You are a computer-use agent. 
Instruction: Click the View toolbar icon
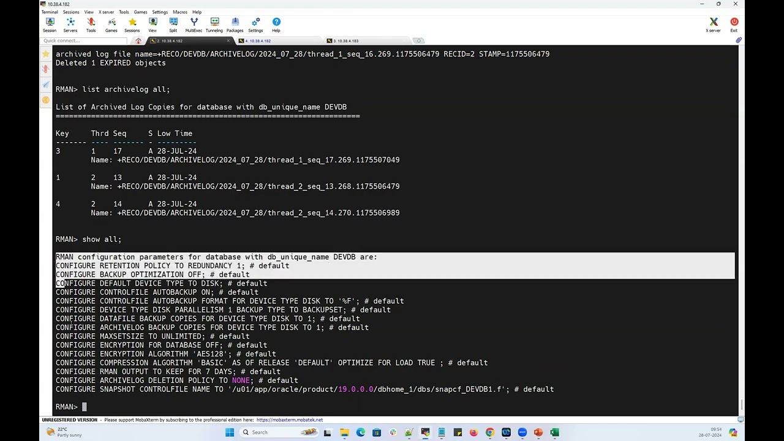[153, 25]
